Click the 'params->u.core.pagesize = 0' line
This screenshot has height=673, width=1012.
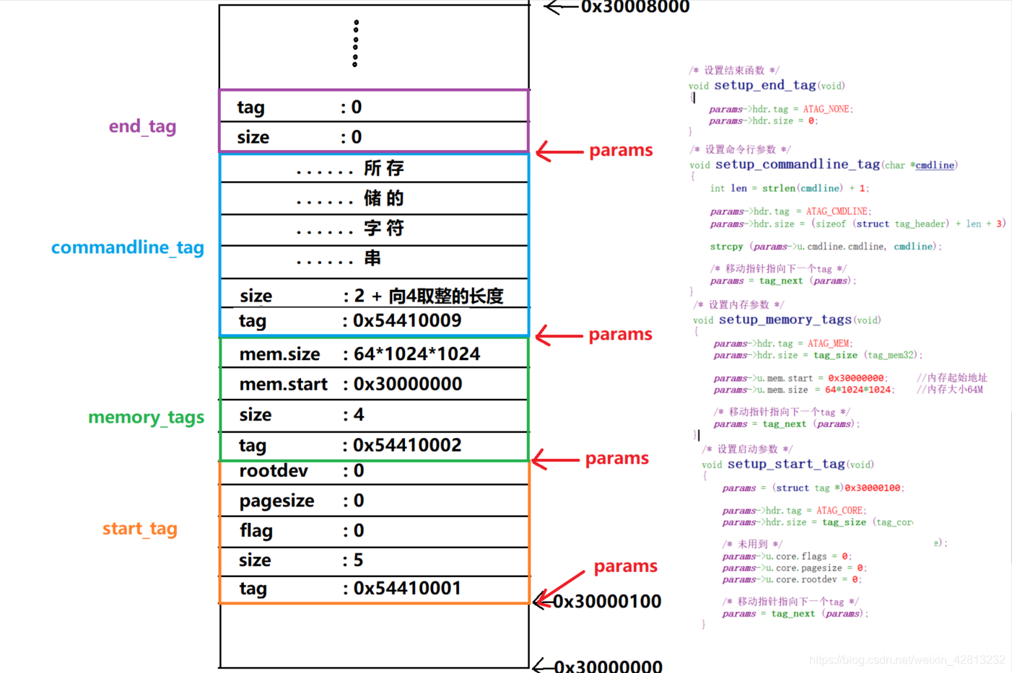794,568
